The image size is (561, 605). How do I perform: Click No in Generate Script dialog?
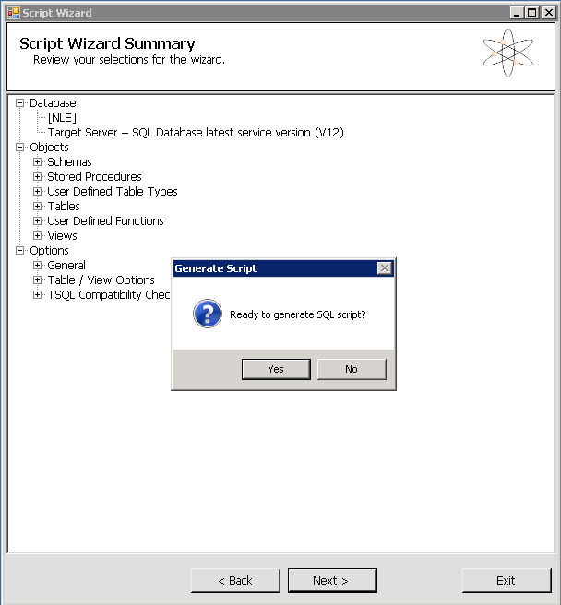tap(352, 369)
